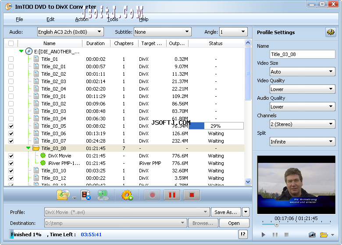Viewport: 342px width, 245px height.
Task: Open the Channels dropdown
Action: click(x=302, y=124)
